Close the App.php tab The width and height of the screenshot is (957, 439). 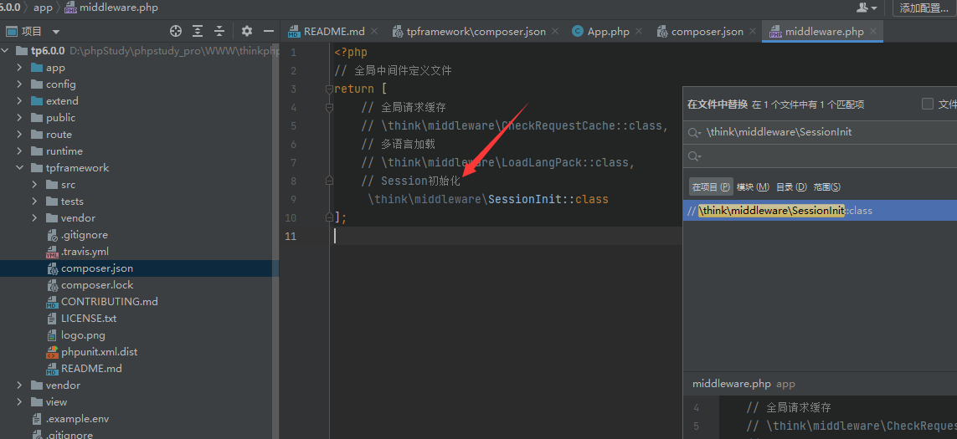tap(639, 31)
